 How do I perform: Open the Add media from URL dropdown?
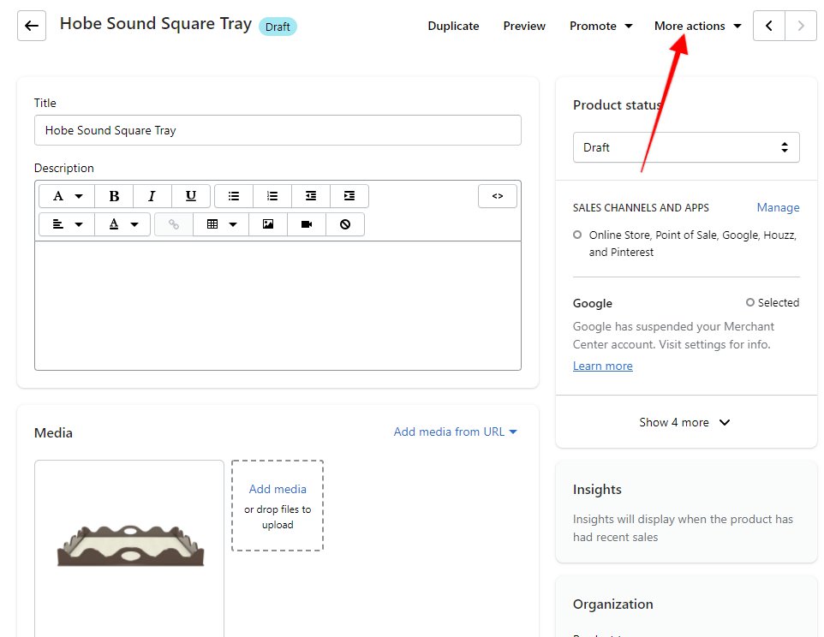pos(456,432)
